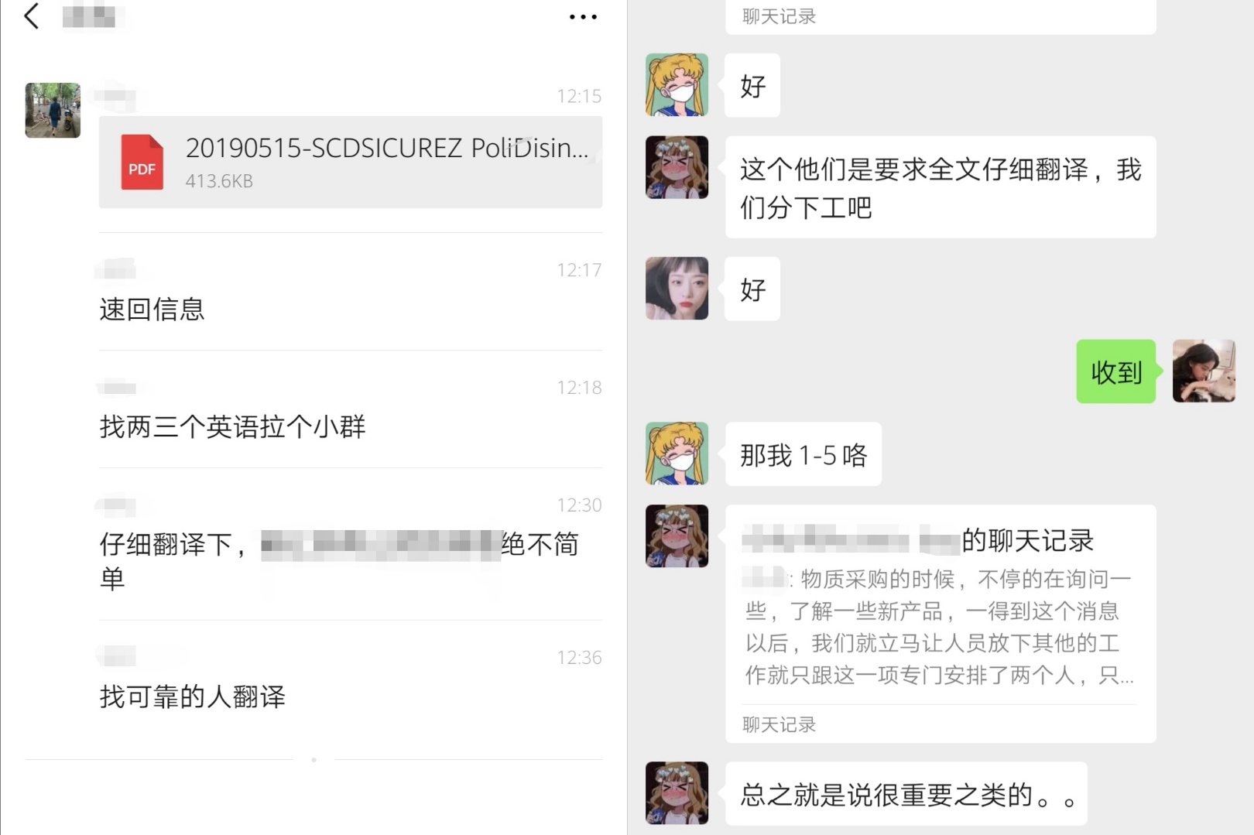Tap own avatar next to 收到
Image resolution: width=1254 pixels, height=835 pixels.
coord(1204,371)
